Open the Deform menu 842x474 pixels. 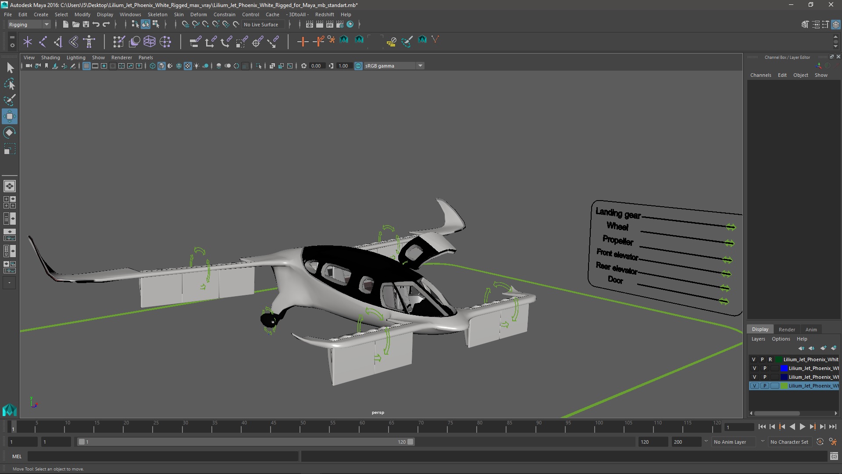(x=198, y=14)
